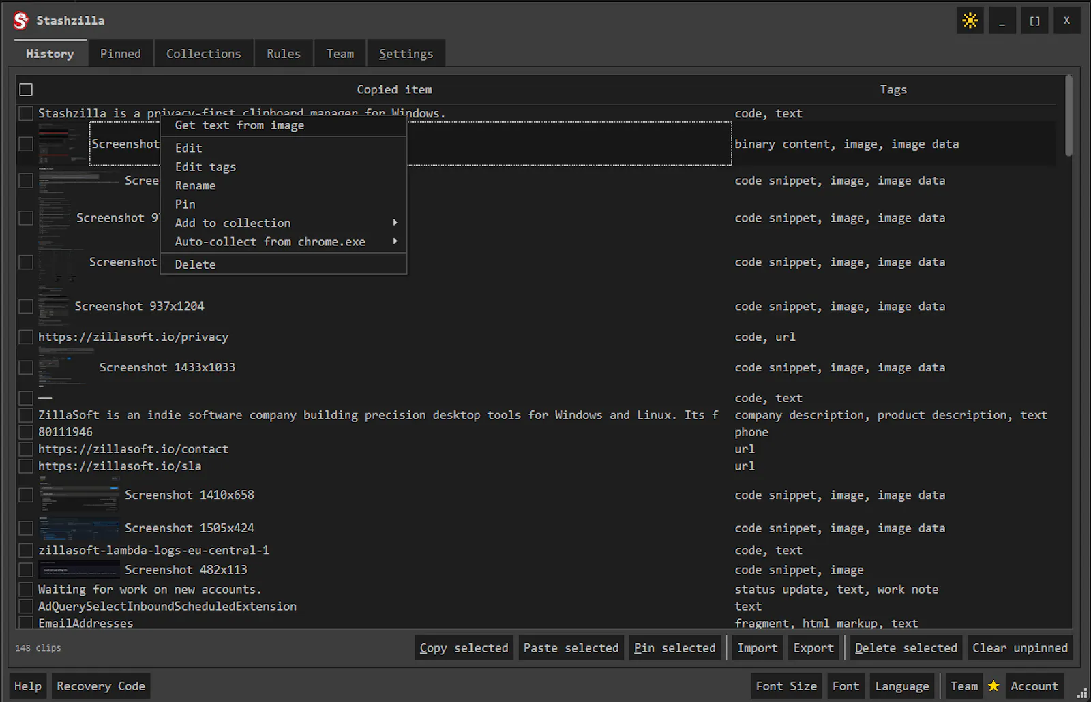1091x702 pixels.
Task: Click the gold star icon beside Team
Action: click(x=993, y=686)
